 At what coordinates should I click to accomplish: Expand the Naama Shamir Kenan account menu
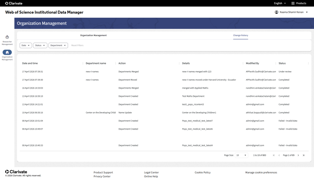click(291, 12)
